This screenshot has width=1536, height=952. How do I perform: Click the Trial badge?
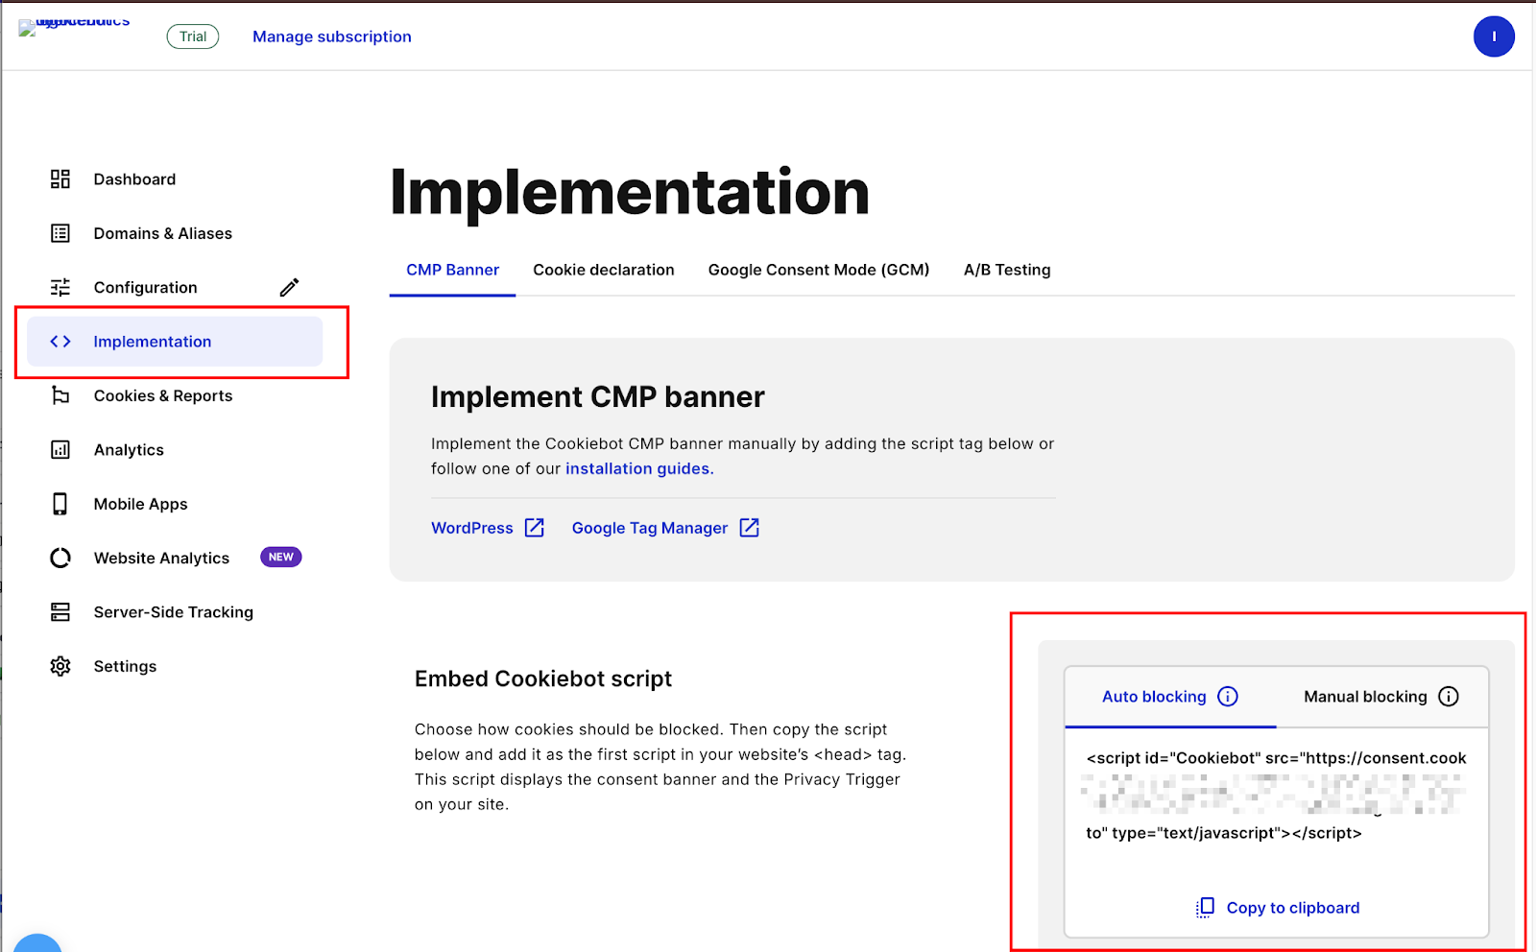tap(193, 36)
